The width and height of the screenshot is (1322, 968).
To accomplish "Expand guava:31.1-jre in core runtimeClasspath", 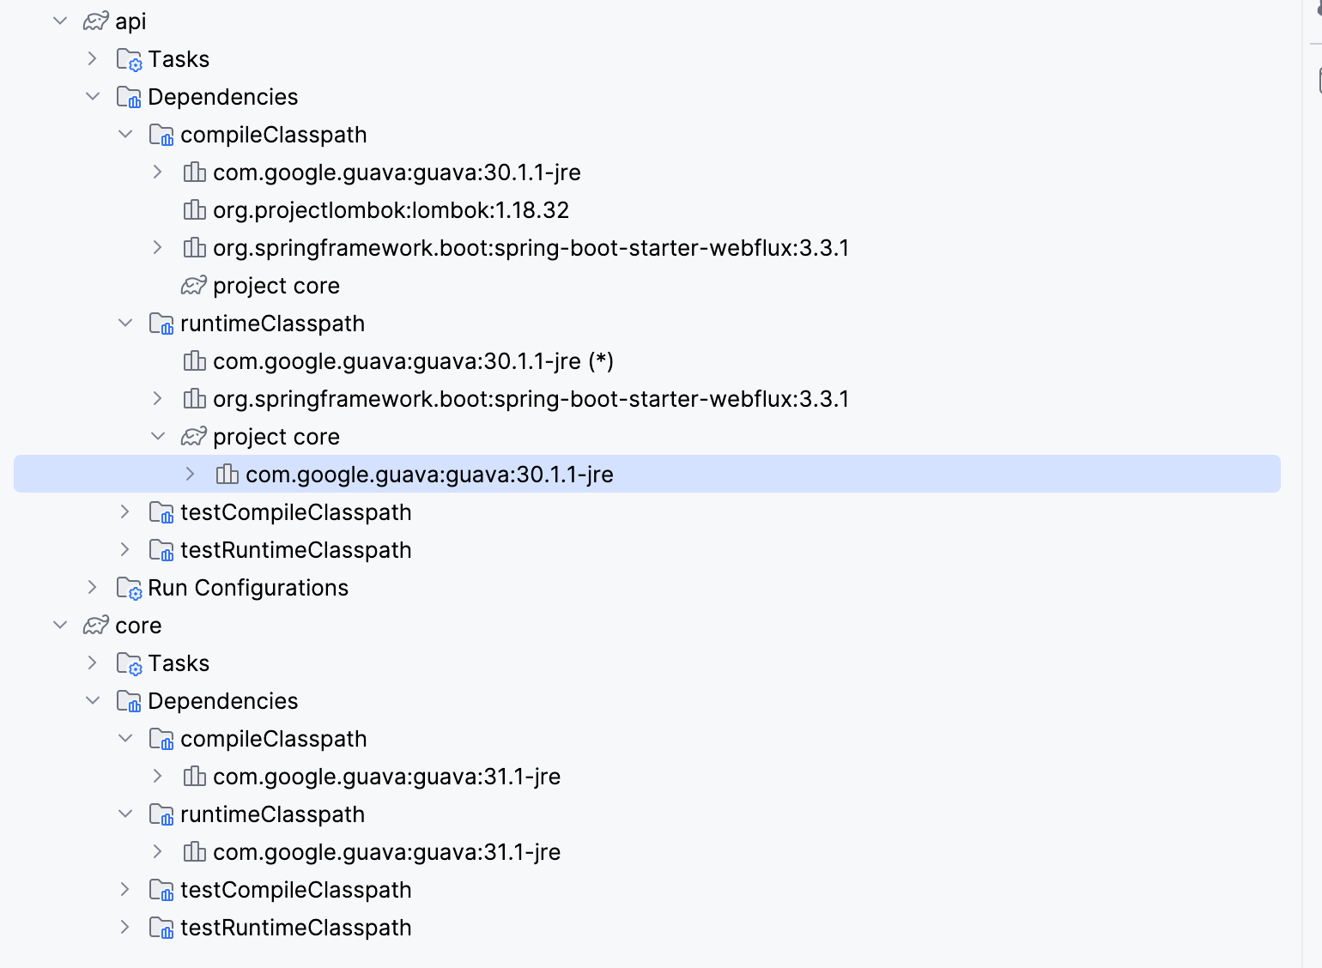I will pyautogui.click(x=158, y=851).
